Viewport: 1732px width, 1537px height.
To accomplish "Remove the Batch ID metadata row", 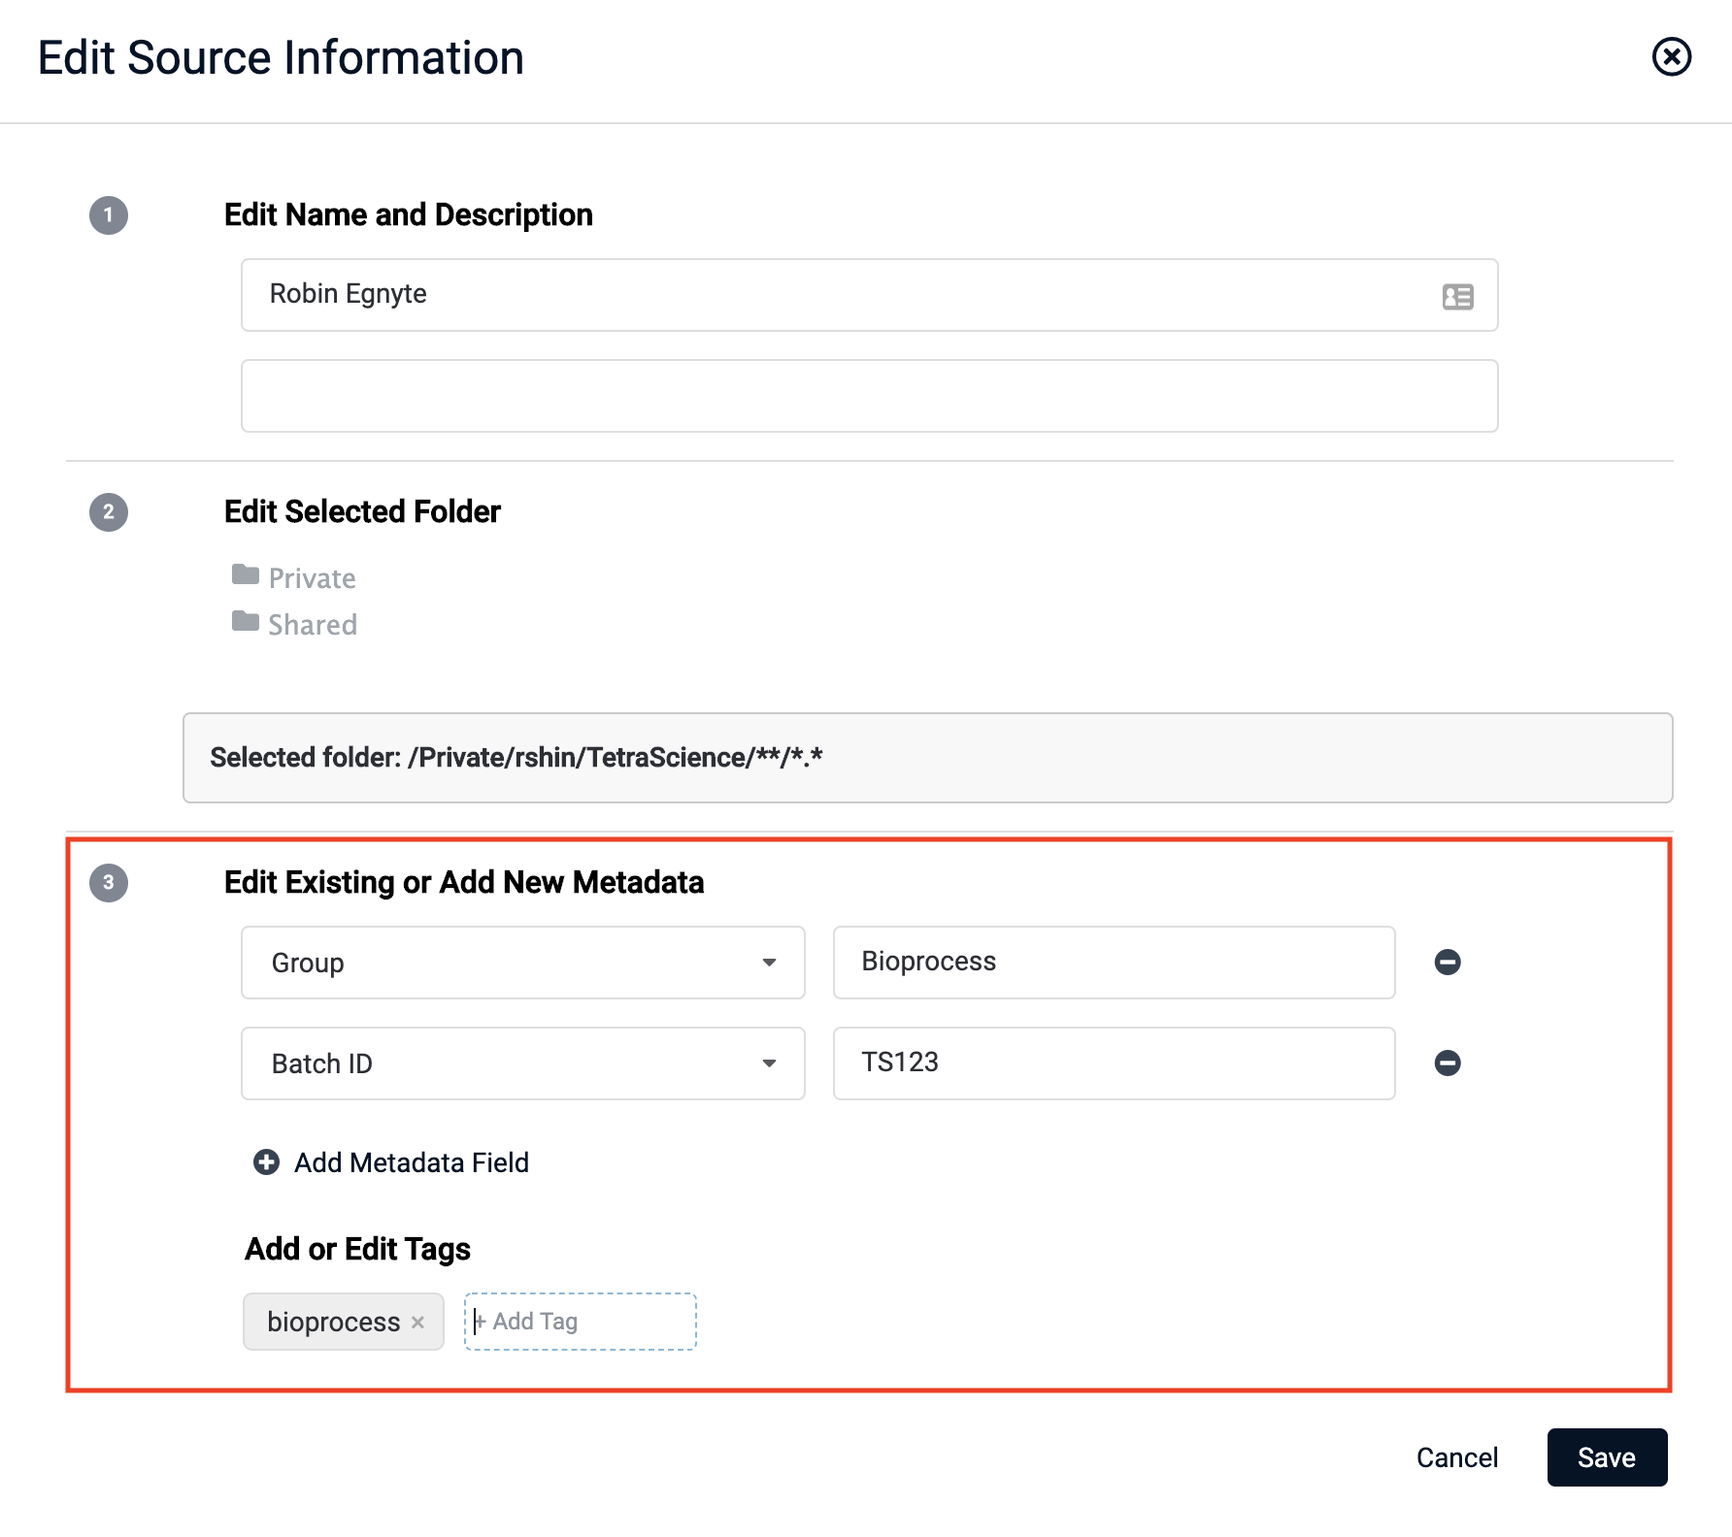I will click(x=1447, y=1063).
